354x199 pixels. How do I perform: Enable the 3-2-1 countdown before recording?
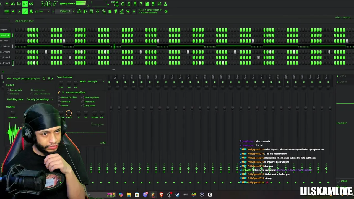point(19,4)
